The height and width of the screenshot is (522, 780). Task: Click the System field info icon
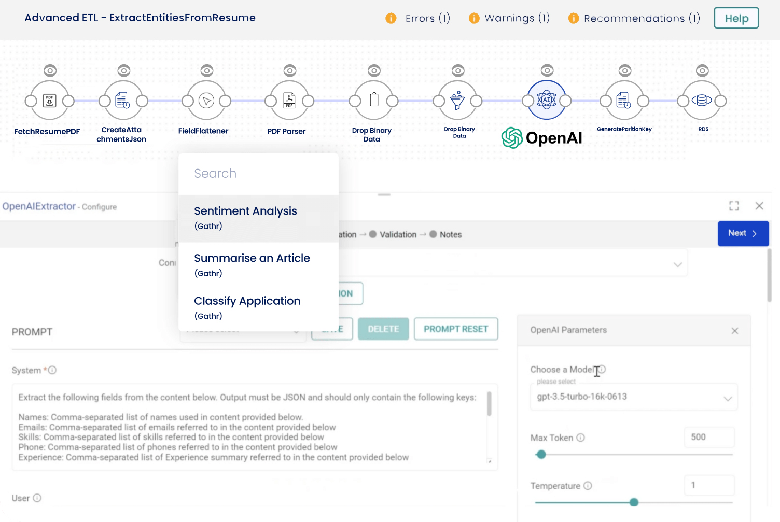(52, 370)
